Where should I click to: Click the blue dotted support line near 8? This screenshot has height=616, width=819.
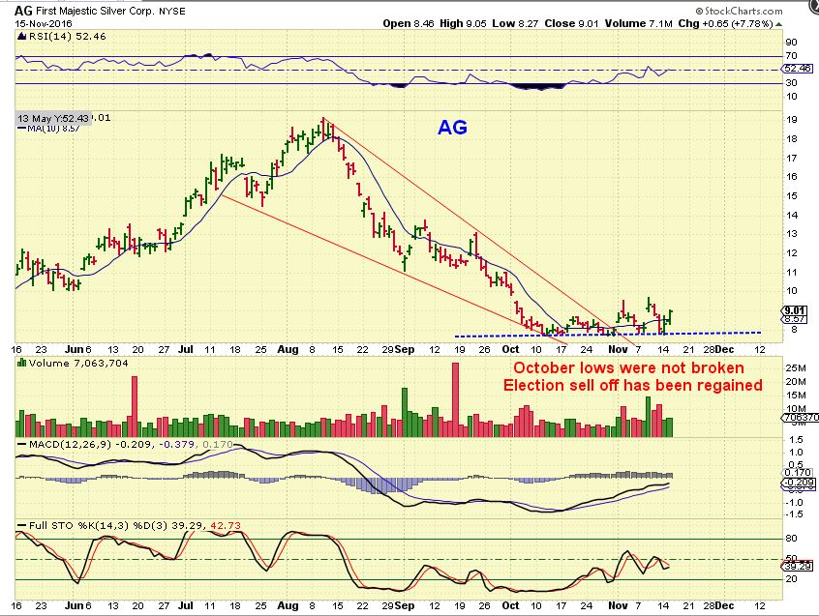click(x=608, y=335)
